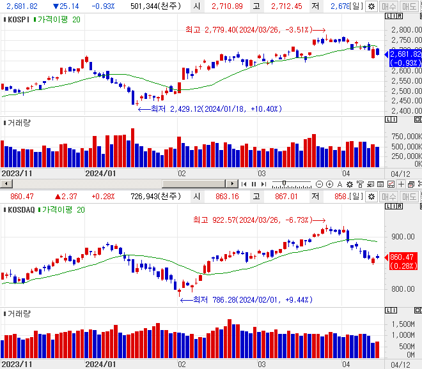The width and height of the screenshot is (422, 369).
Task: Open chart settings gear in middle toolbar
Action: tap(350, 184)
